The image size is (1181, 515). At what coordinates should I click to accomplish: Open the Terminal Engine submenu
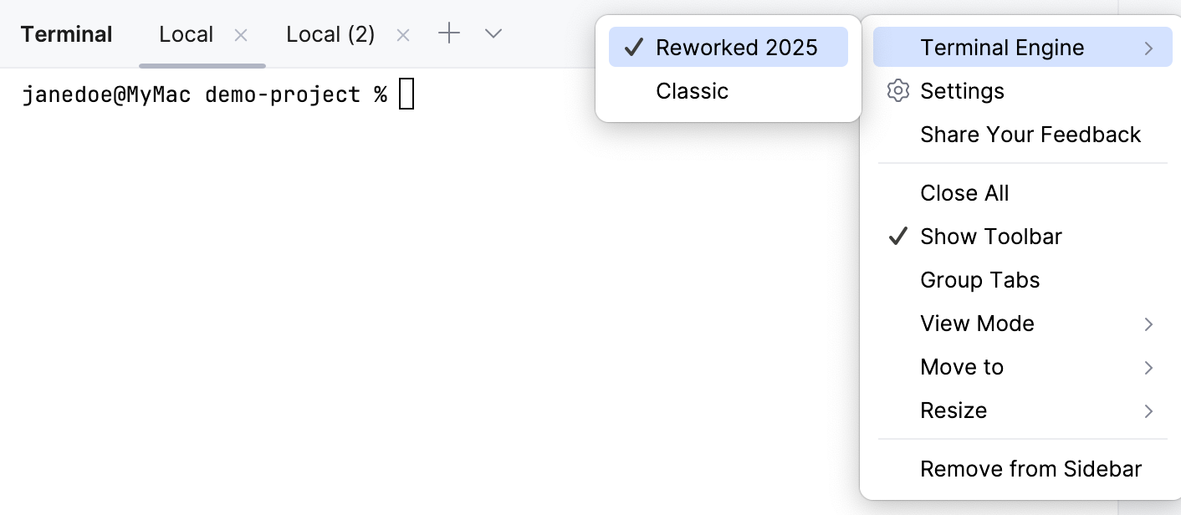point(1002,47)
